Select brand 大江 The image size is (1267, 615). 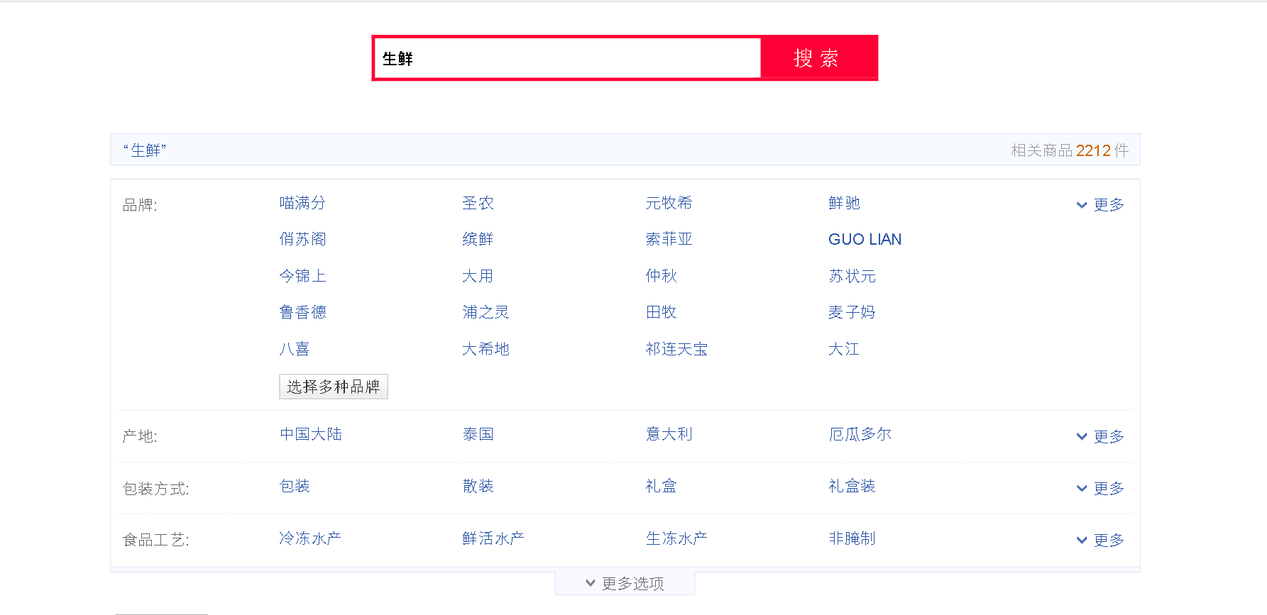[x=844, y=349]
